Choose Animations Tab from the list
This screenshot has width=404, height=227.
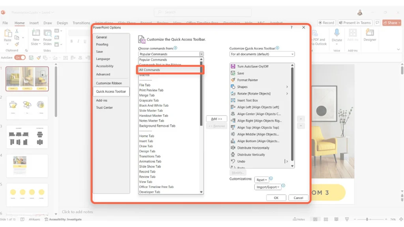(169, 161)
